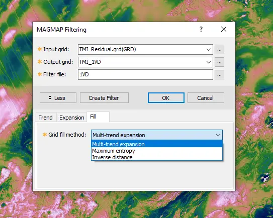Switch to the Expansion tab
The height and width of the screenshot is (218, 273).
71,118
